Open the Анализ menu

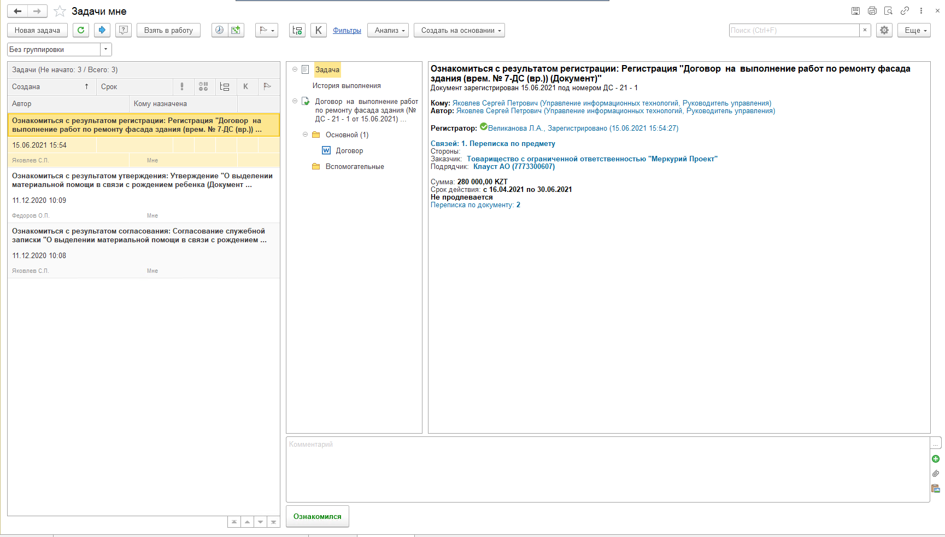coord(388,30)
